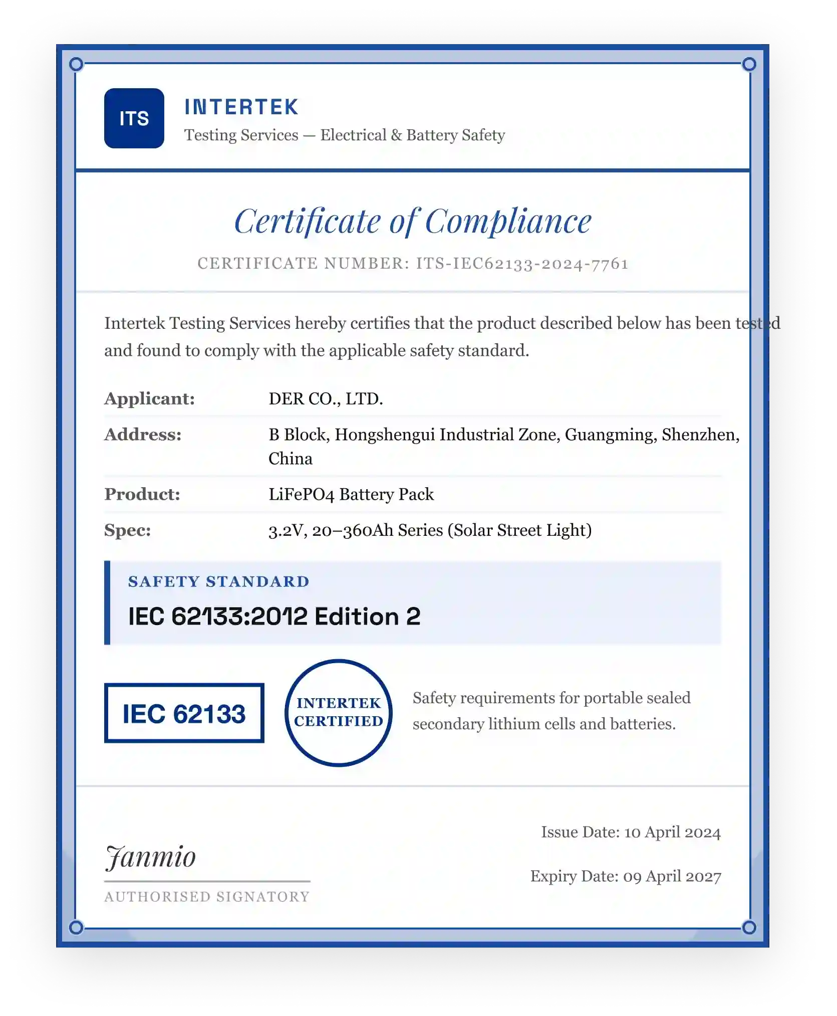This screenshot has width=837, height=1016.
Task: Select address line 'B Block, Hongshengui Industrial Zone'
Action: tap(504, 435)
